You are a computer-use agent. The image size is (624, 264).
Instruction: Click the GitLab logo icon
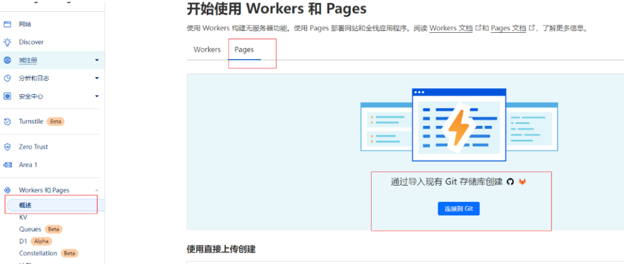[x=522, y=181]
